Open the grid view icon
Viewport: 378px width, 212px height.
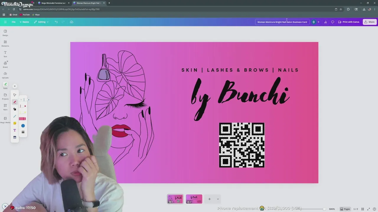(363, 209)
